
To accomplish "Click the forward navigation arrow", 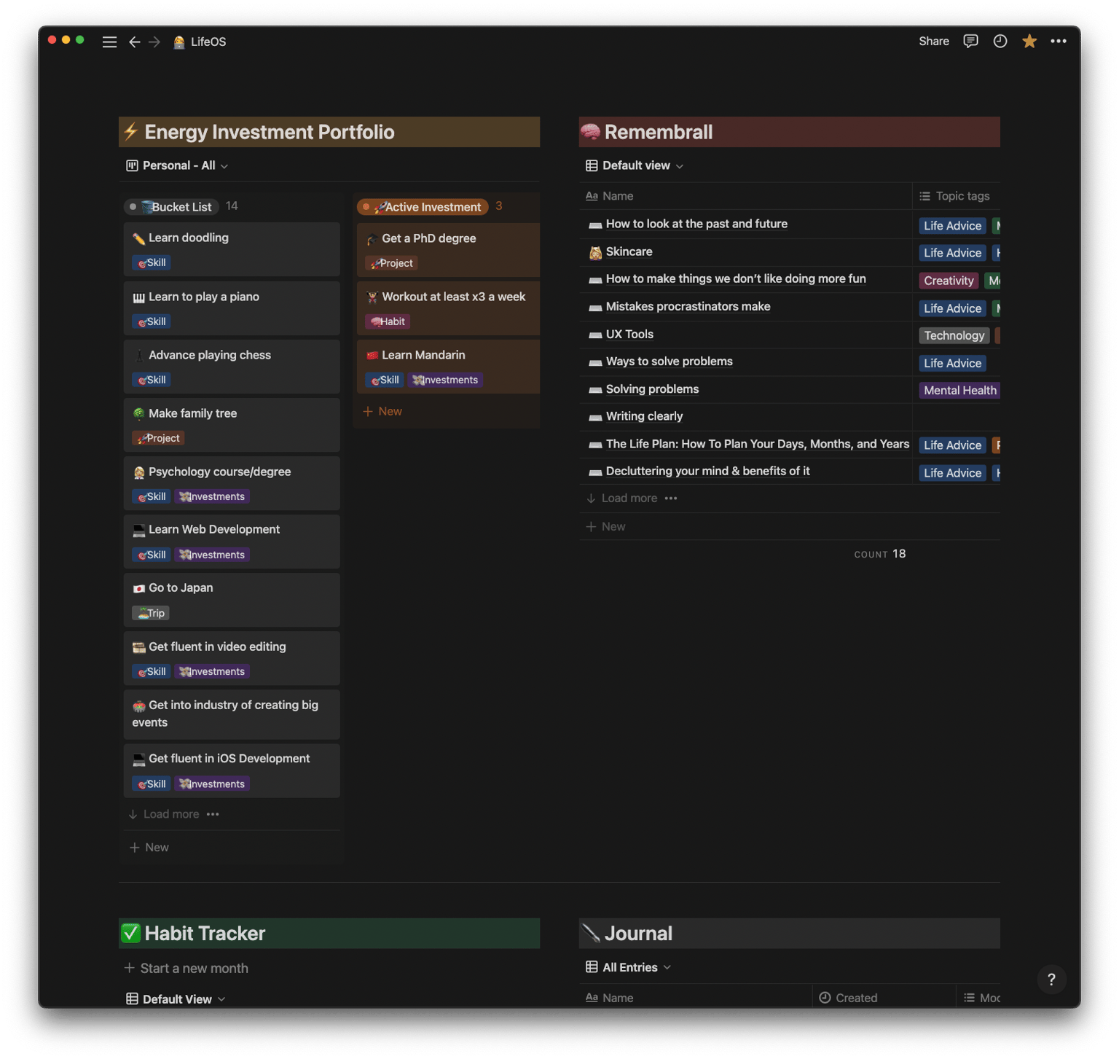I will pos(154,42).
